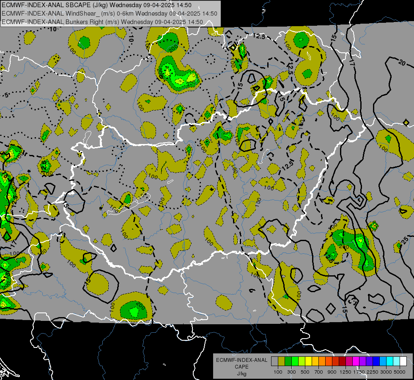Click the WindShear 0-6km title line

(109, 14)
